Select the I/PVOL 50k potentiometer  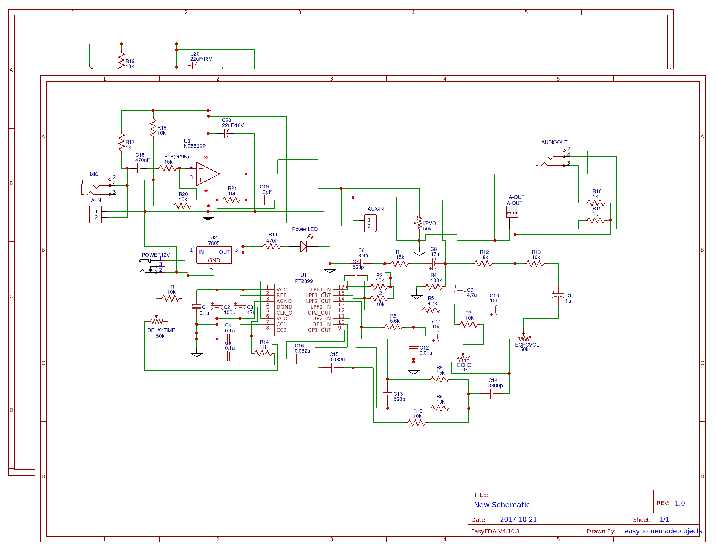(x=419, y=223)
